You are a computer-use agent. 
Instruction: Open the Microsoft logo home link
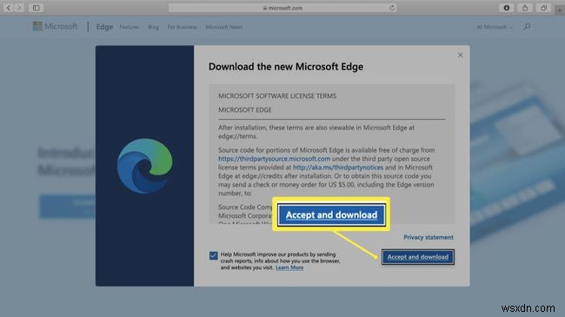tap(55, 26)
